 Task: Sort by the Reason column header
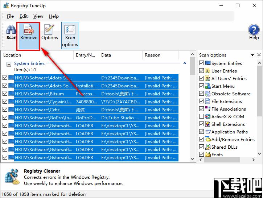160,55
